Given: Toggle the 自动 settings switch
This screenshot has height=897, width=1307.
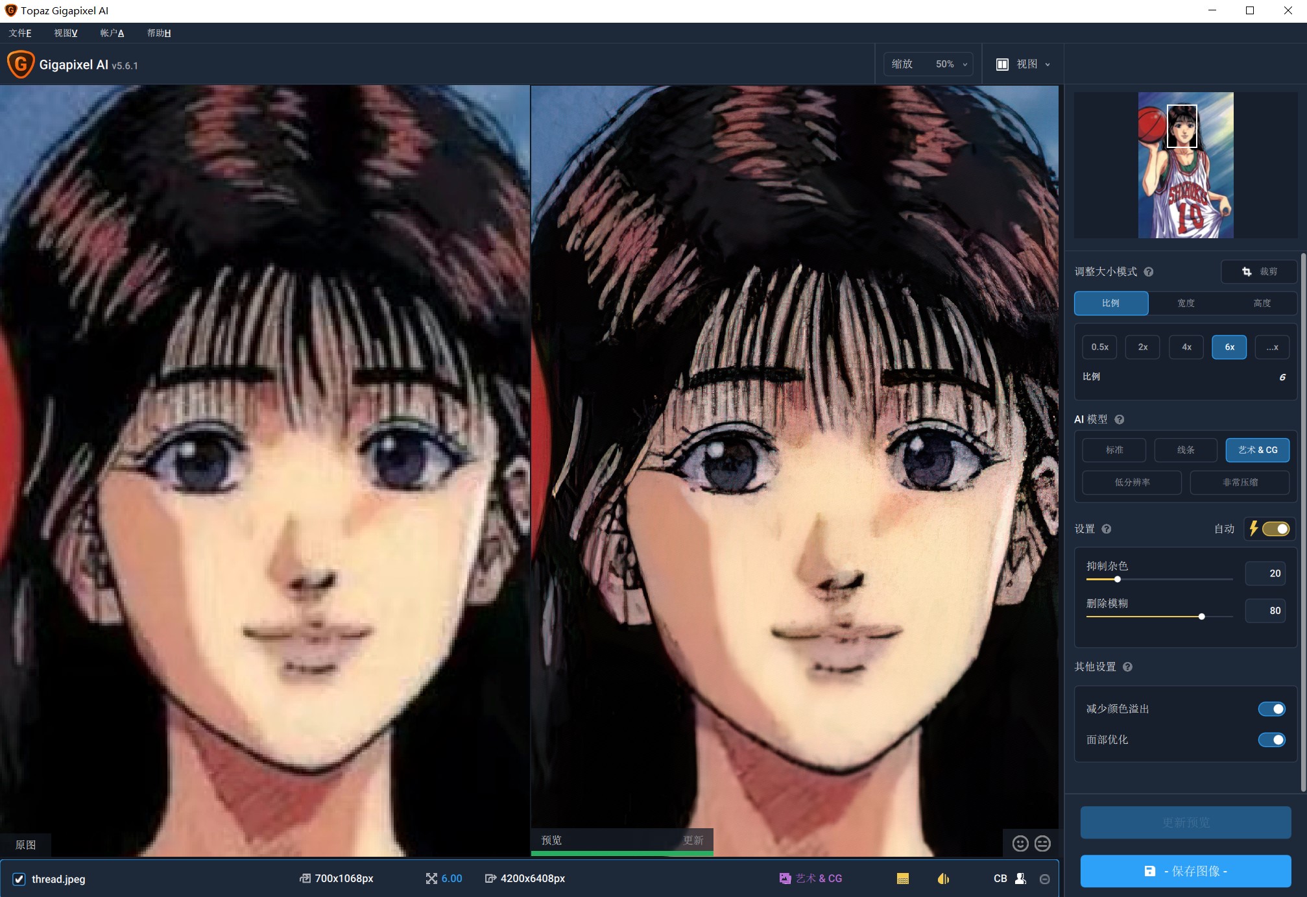Looking at the screenshot, I should pyautogui.click(x=1275, y=529).
